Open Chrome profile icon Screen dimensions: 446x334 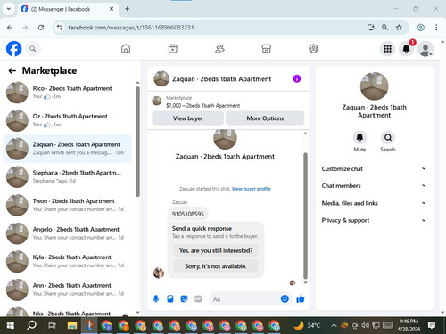pyautogui.click(x=420, y=28)
